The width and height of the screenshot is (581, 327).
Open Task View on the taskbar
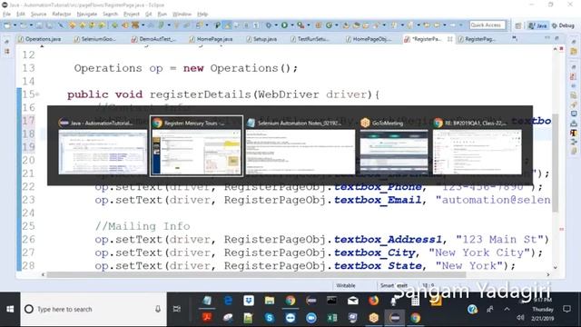[x=177, y=309]
